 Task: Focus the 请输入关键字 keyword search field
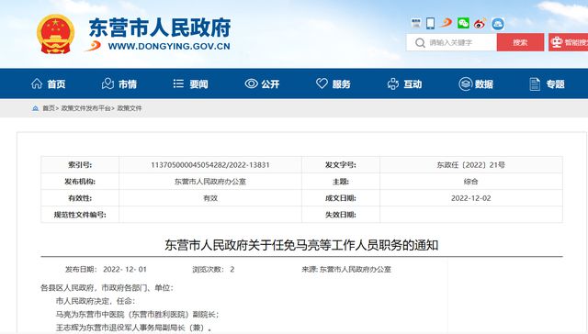coord(451,42)
